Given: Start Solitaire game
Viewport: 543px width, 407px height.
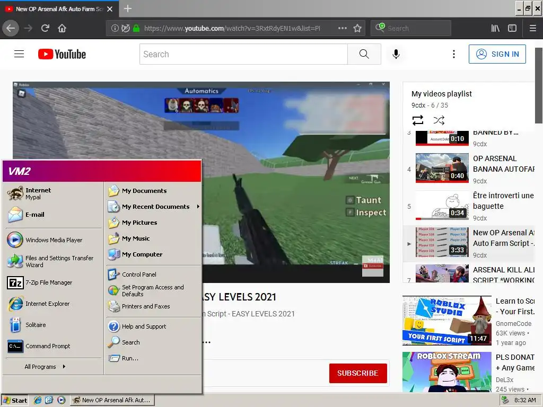Looking at the screenshot, I should [x=54, y=325].
